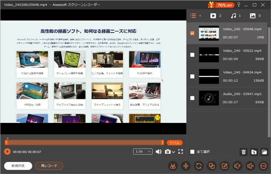Click the orange トリム trim button
This screenshot has height=174, width=271.
[174, 143]
